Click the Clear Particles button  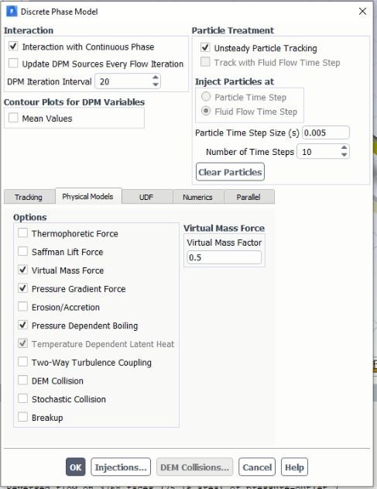coord(230,172)
